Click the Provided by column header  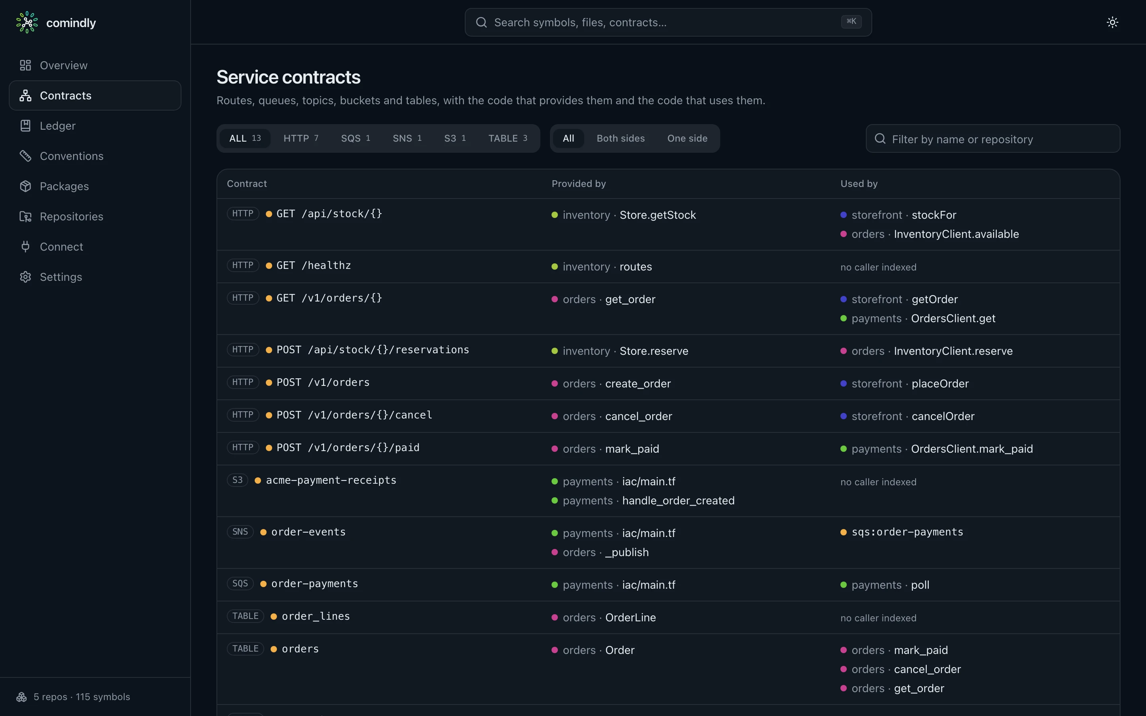click(x=578, y=184)
